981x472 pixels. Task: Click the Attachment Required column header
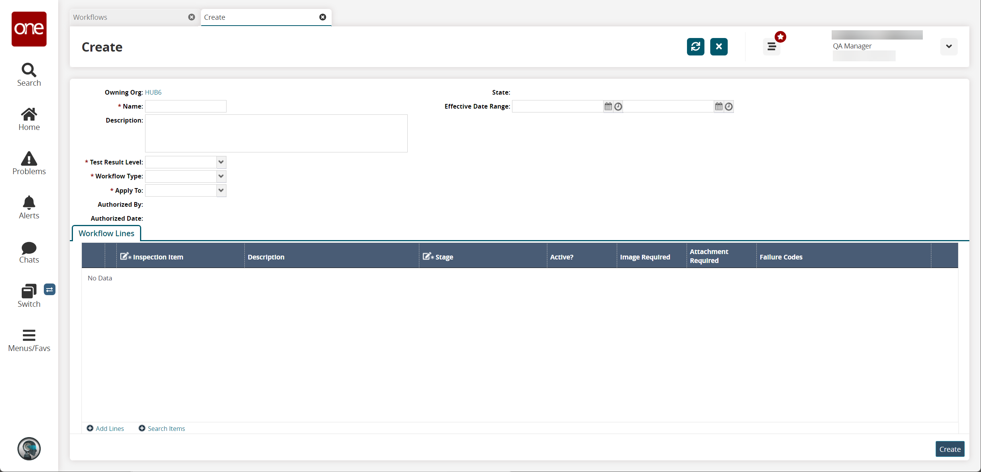pos(722,256)
